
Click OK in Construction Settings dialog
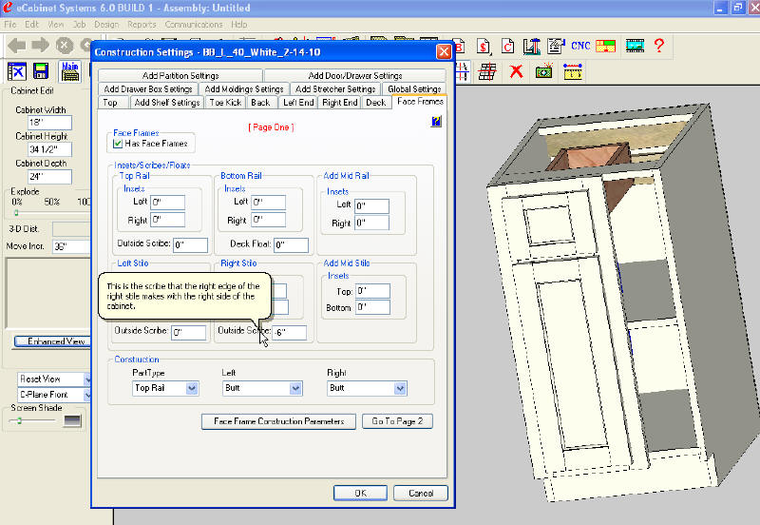coord(360,493)
